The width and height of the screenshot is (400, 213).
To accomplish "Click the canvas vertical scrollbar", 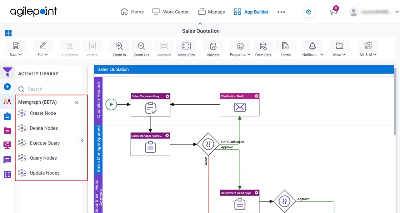I will (395, 102).
